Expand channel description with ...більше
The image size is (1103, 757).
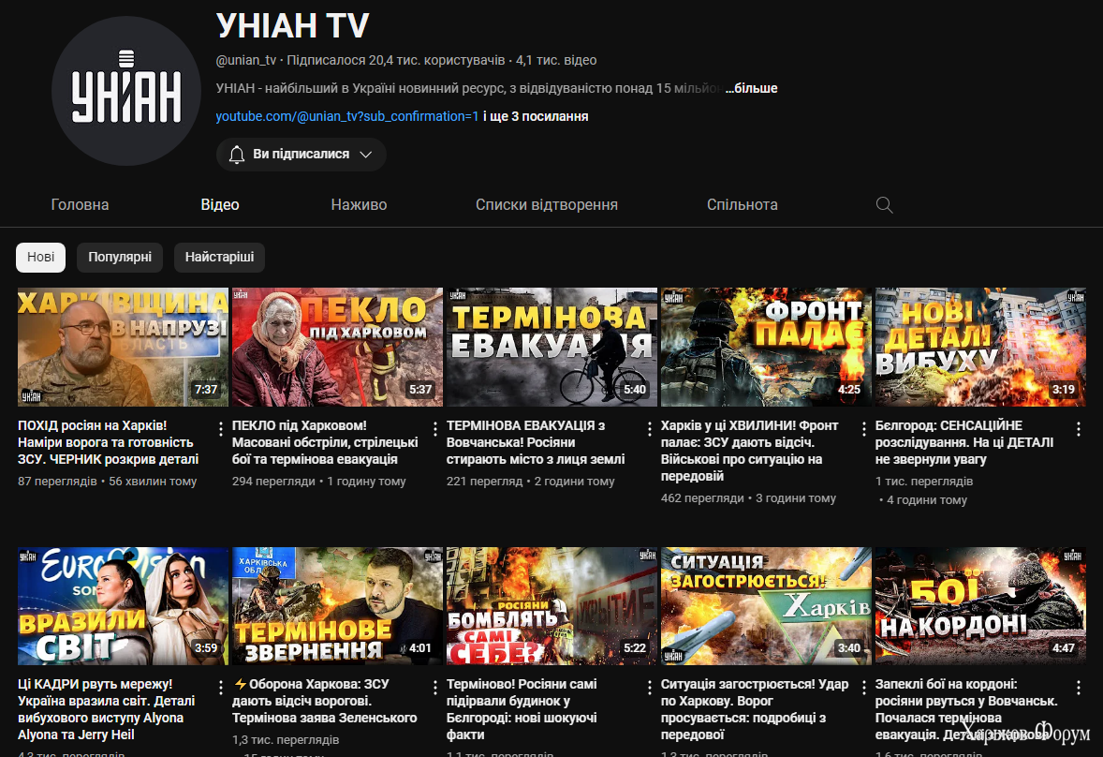751,88
